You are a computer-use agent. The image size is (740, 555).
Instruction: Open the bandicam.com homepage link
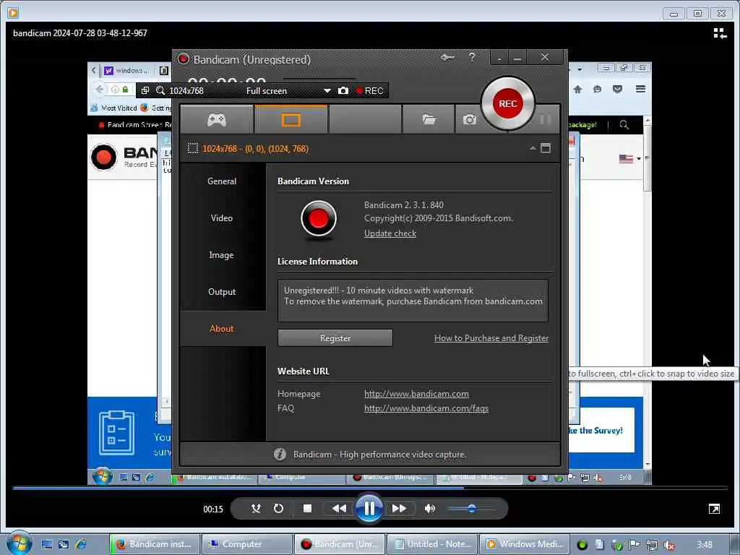click(x=416, y=394)
